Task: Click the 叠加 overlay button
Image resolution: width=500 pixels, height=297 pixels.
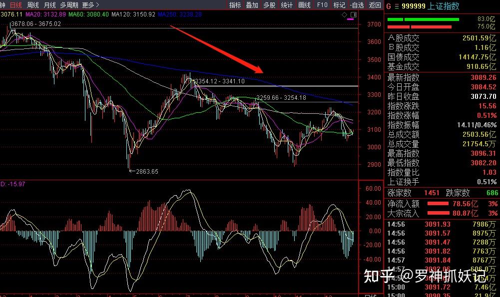Action: pos(252,5)
